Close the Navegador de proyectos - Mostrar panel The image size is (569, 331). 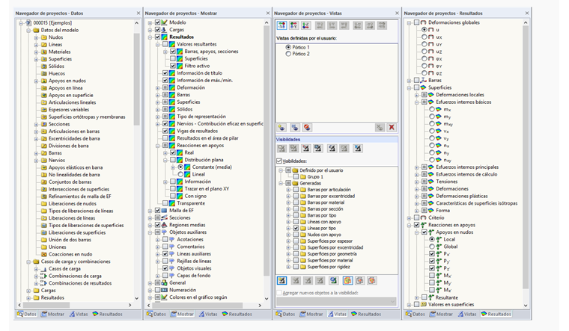pyautogui.click(x=268, y=13)
